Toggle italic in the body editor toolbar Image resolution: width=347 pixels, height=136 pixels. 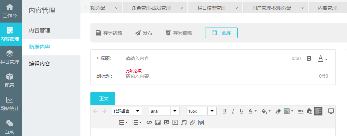[233, 111]
